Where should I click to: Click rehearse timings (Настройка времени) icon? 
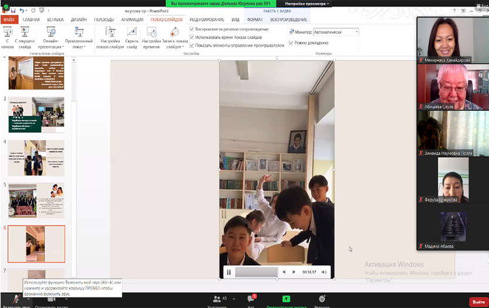click(x=151, y=33)
